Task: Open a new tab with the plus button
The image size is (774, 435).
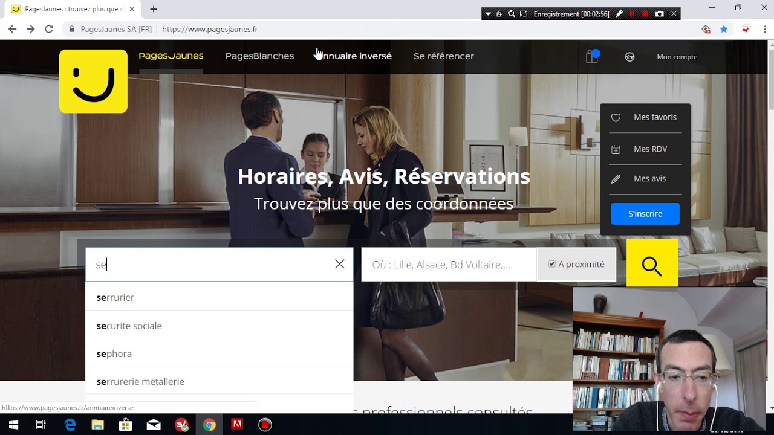Action: point(154,9)
